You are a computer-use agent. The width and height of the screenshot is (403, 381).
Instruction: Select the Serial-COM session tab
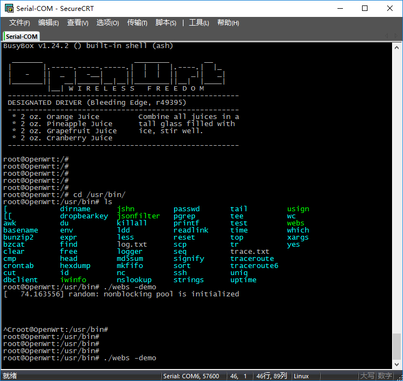coord(22,37)
